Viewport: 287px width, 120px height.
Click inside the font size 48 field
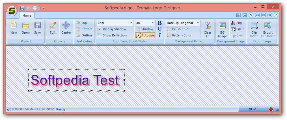tap(143, 23)
